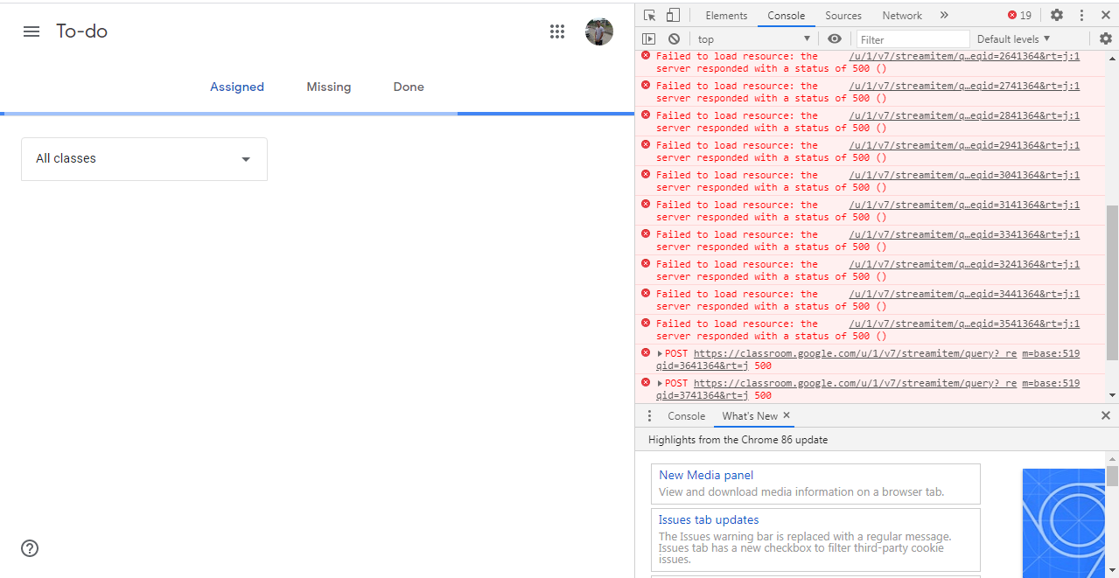Show the console sidebar
The width and height of the screenshot is (1119, 578).
pos(649,38)
